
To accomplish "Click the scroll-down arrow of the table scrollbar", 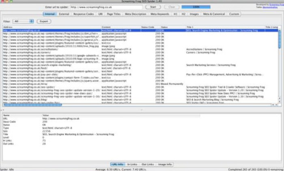I will tap(280, 101).
